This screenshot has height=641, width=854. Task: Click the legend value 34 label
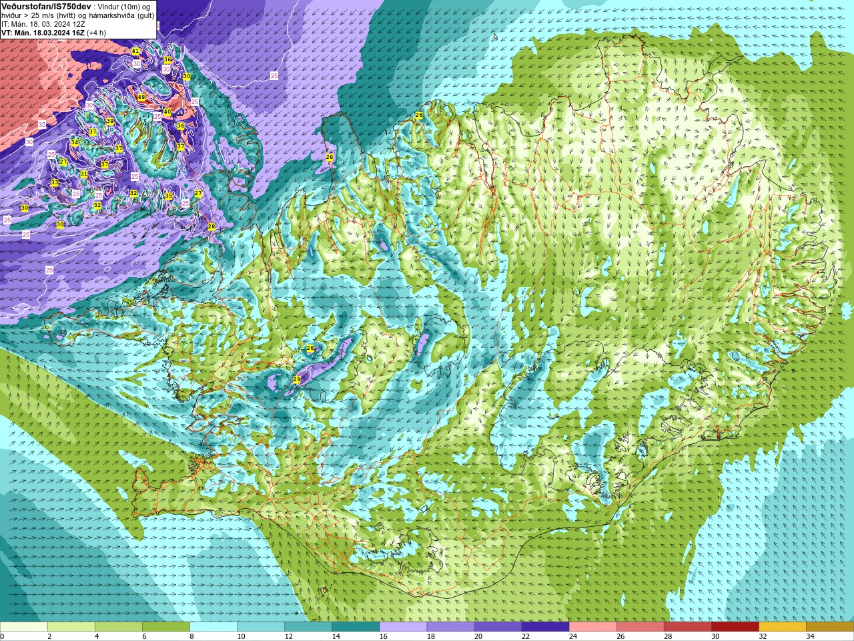point(810,636)
